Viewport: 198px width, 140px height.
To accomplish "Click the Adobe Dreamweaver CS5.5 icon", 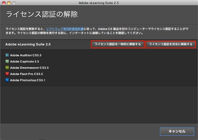I will coord(7,68).
